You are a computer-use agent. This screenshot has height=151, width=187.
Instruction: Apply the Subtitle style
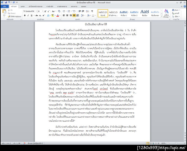tap(155, 13)
